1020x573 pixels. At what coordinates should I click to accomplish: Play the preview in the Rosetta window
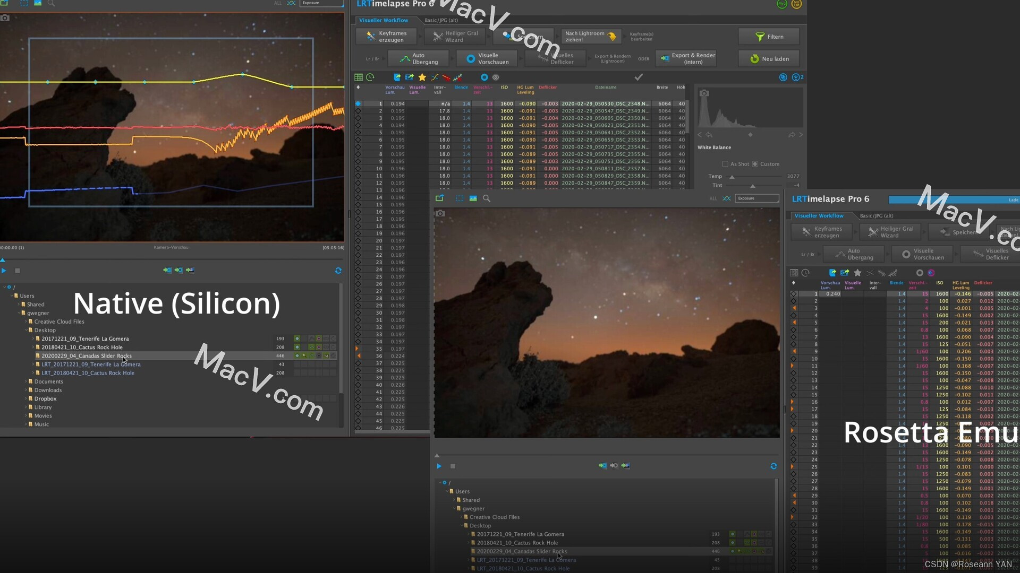coord(439,466)
